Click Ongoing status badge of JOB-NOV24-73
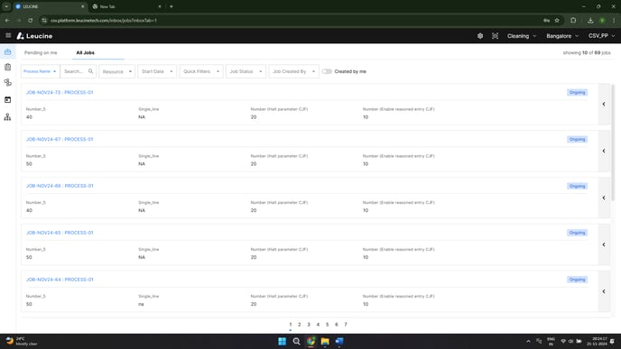Image resolution: width=621 pixels, height=349 pixels. (x=577, y=93)
